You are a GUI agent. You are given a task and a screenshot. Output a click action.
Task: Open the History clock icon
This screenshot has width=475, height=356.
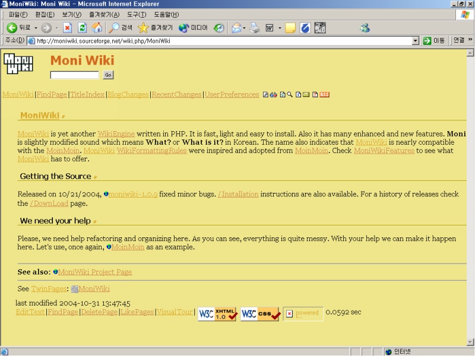218,28
